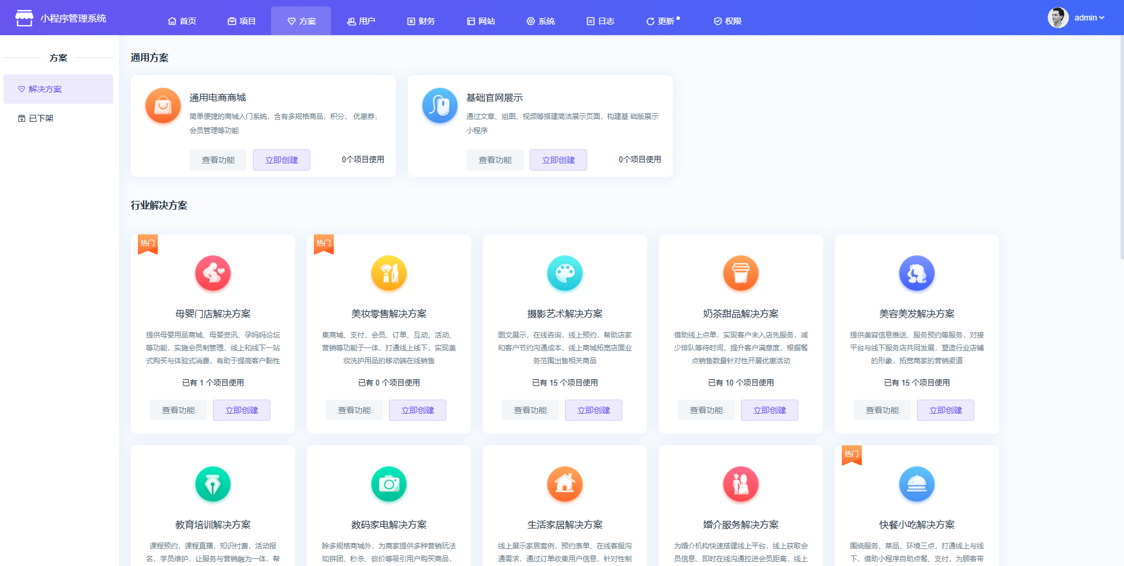Click 查看功能 for 奶茶甜品解决方案
Viewport: 1124px width, 566px height.
(706, 410)
